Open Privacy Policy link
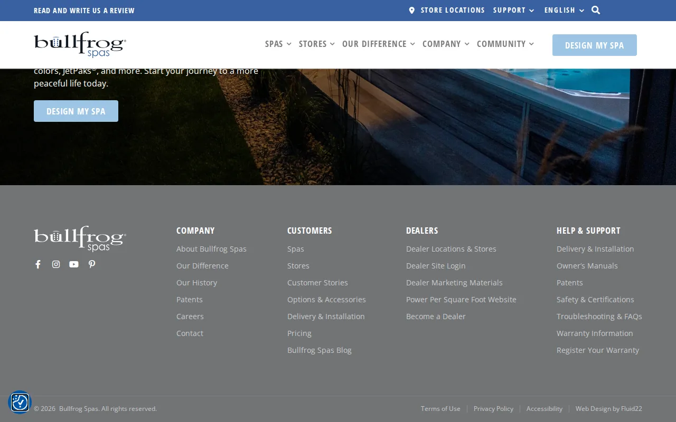Viewport: 676px width, 422px height. pos(493,409)
